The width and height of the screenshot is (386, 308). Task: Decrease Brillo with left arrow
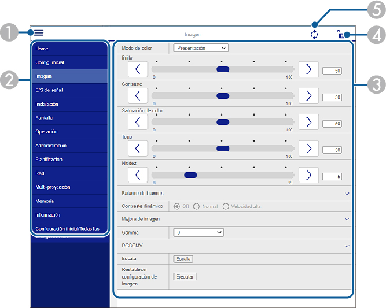[138, 69]
